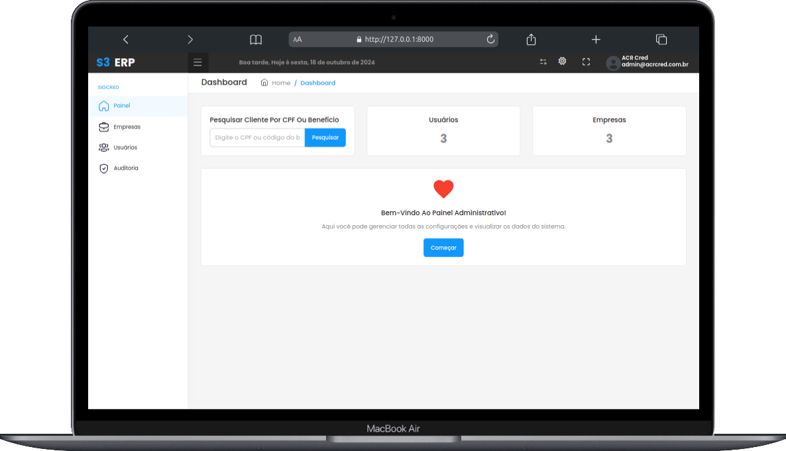The height and width of the screenshot is (451, 786).
Task: Open the customizer sliders icon in header
Action: pos(543,62)
